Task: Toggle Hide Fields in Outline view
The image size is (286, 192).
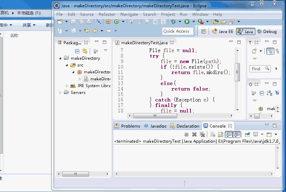Action: (277, 93)
